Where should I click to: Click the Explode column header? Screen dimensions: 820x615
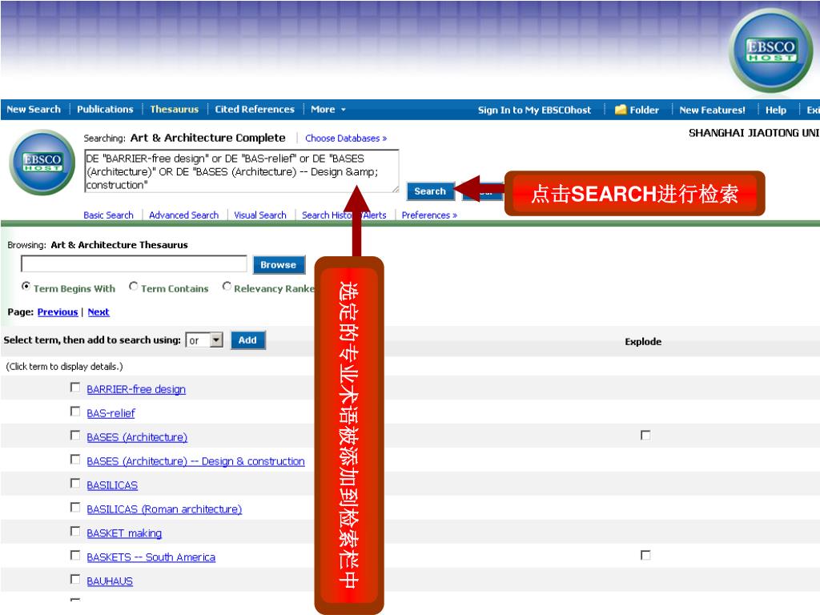pos(643,342)
